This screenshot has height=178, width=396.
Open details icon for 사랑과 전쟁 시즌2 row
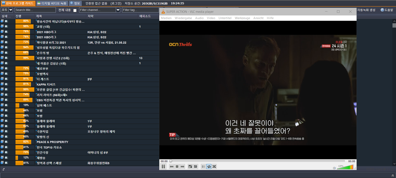tap(2, 58)
